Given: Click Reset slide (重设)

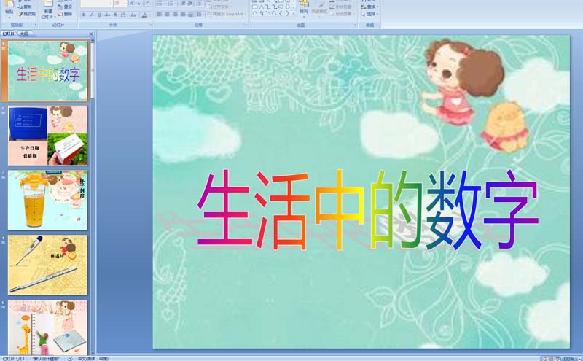Looking at the screenshot, I should [x=65, y=7].
